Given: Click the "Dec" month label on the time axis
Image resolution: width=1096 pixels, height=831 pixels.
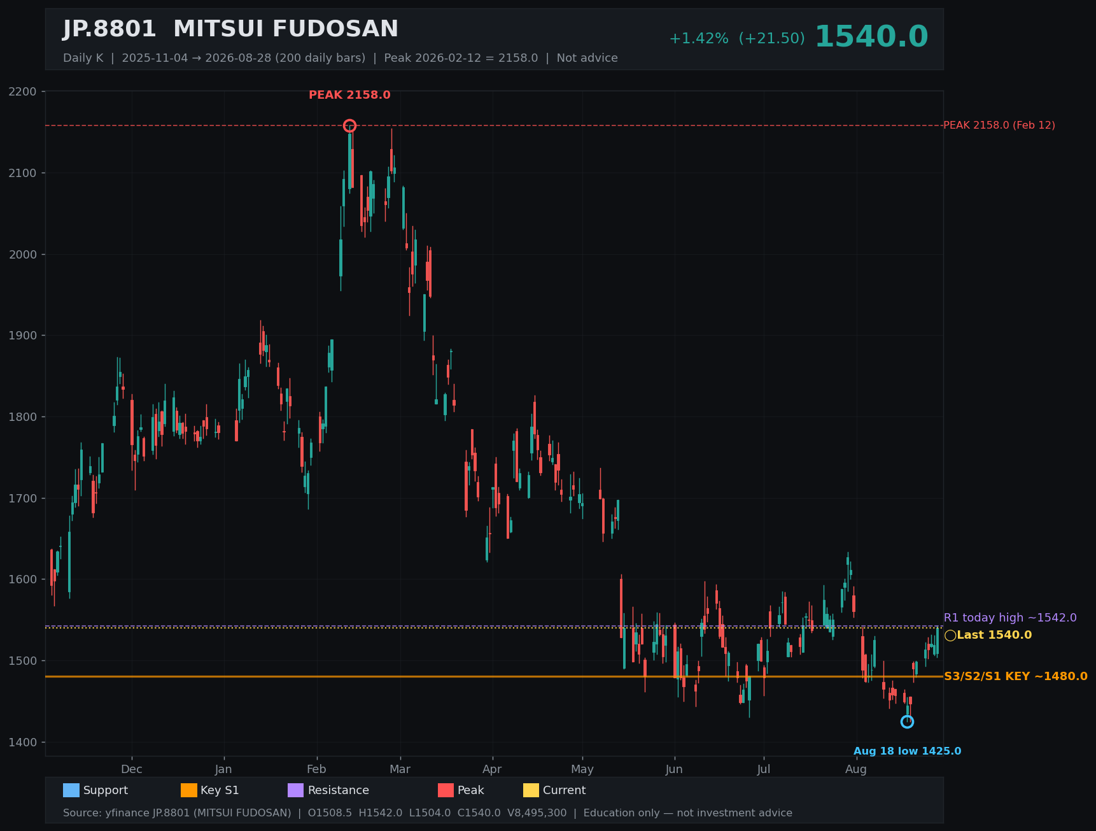Looking at the screenshot, I should pyautogui.click(x=132, y=769).
